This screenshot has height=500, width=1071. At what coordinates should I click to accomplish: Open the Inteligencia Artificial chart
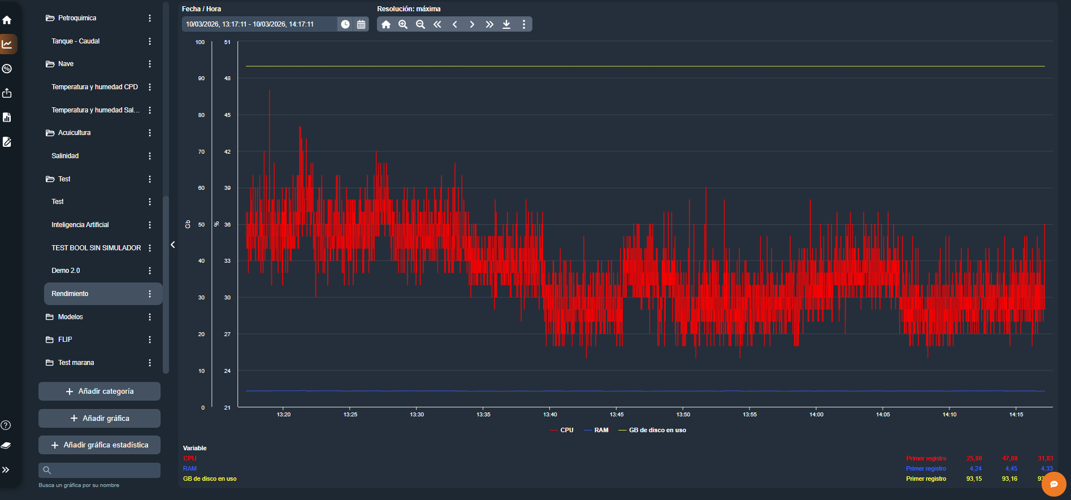coord(80,225)
